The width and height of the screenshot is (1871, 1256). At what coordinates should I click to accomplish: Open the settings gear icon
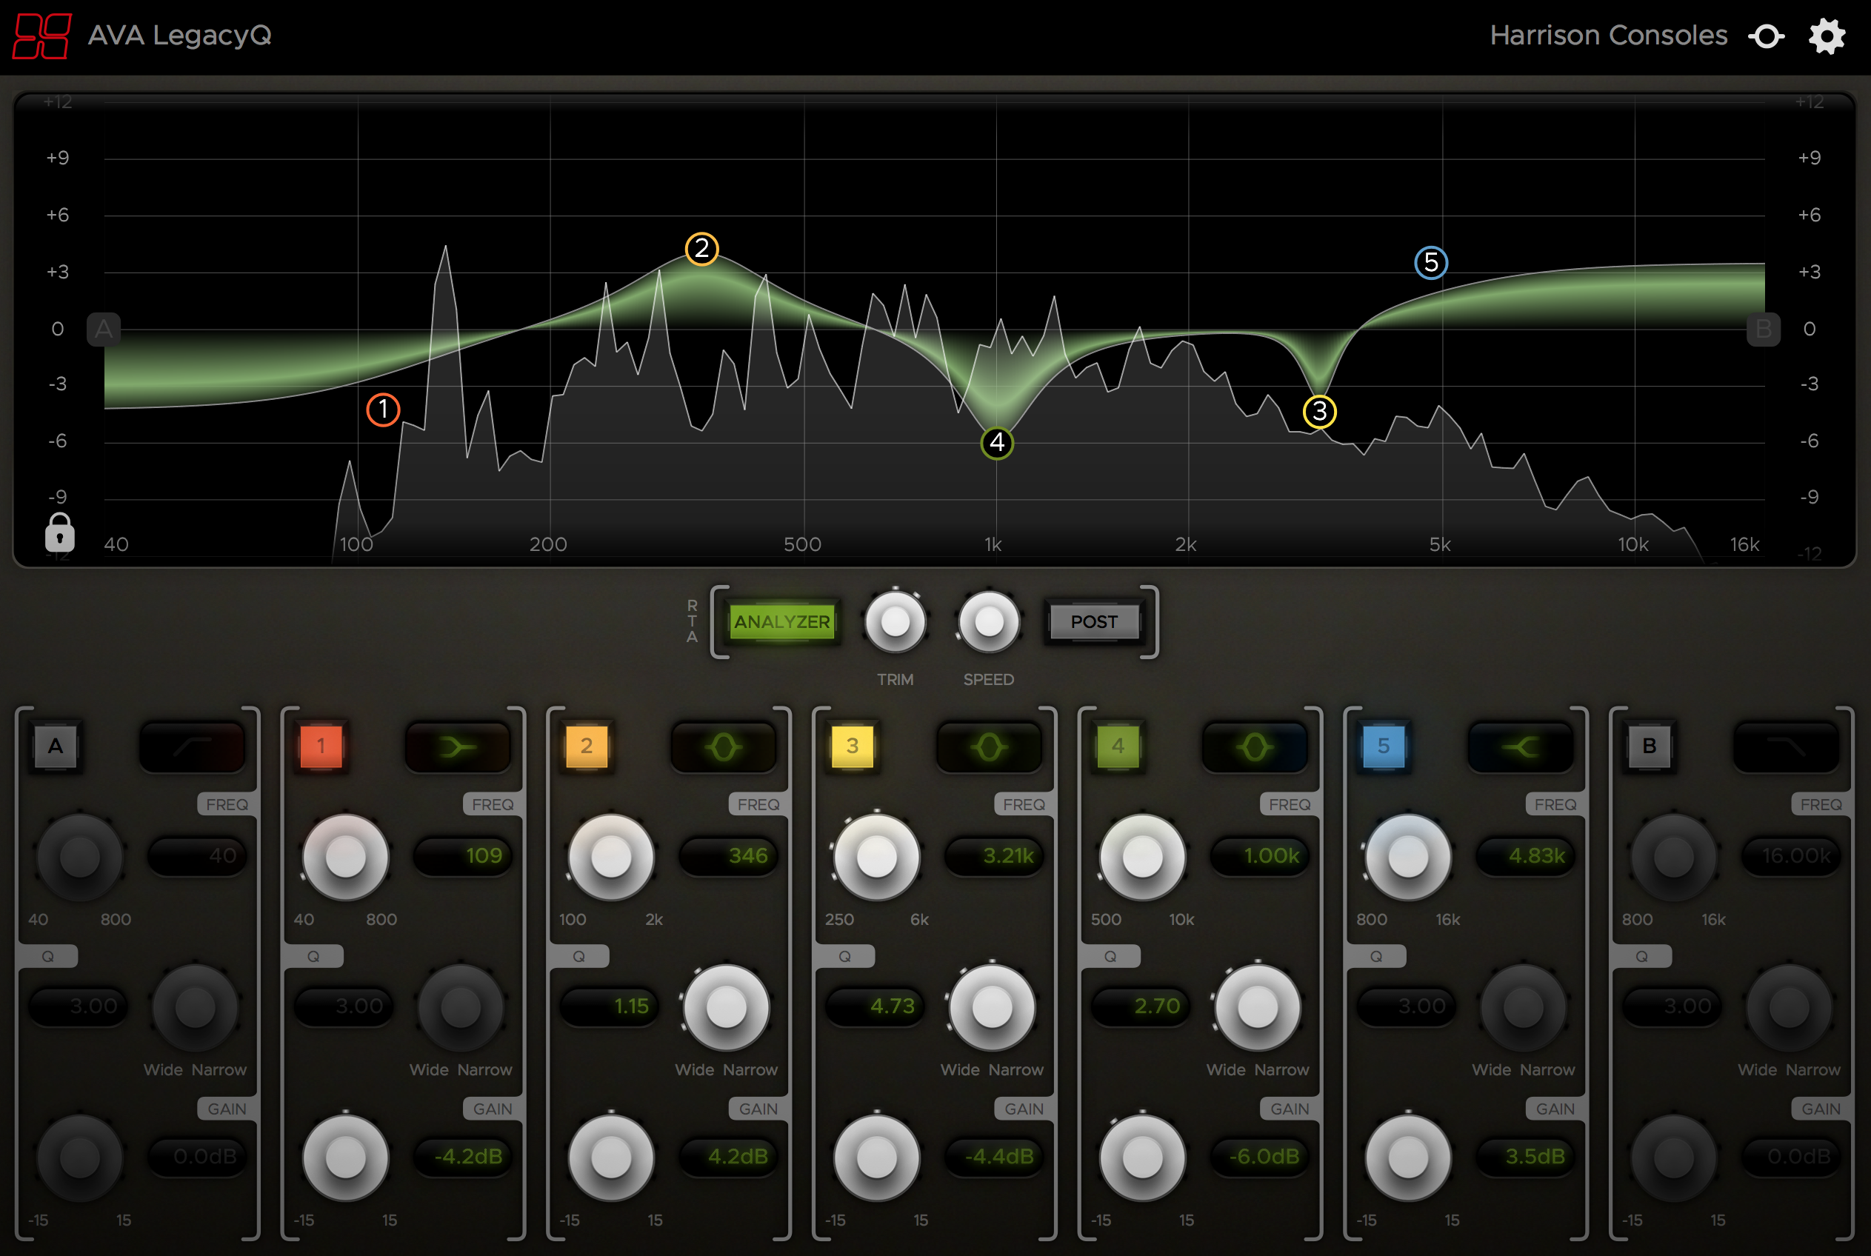pyautogui.click(x=1826, y=36)
